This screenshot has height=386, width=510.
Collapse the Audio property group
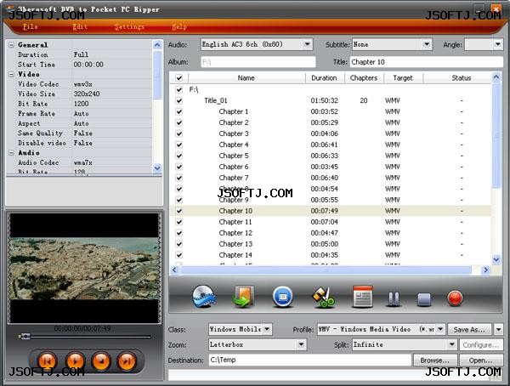pos(11,152)
